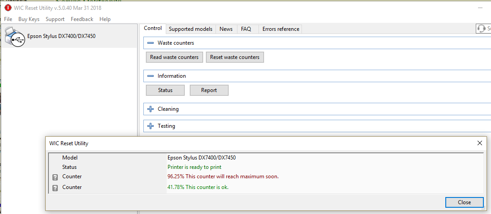Click the WIC Reset Utility app logo
The width and height of the screenshot is (491, 214).
(x=8, y=8)
